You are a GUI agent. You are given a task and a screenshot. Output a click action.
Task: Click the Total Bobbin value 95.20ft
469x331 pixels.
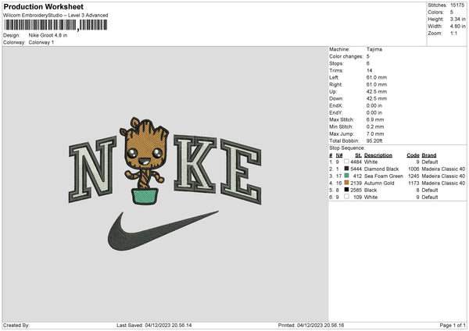pyautogui.click(x=374, y=141)
